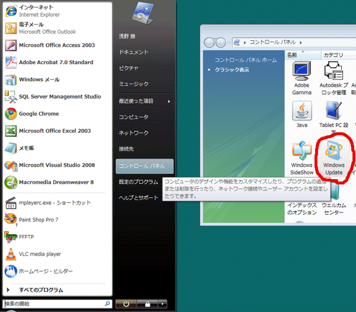Click the search magnifier icon
The width and height of the screenshot is (356, 312).
107,304
